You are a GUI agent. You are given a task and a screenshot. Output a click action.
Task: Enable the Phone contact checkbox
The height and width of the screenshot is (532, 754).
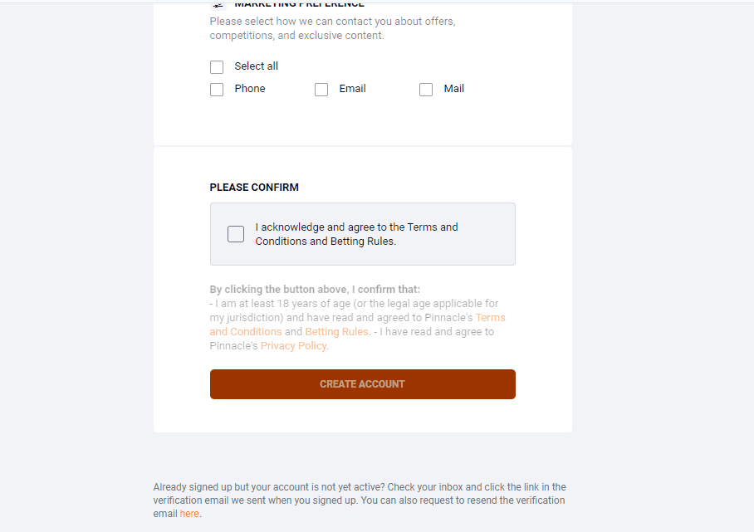point(217,90)
